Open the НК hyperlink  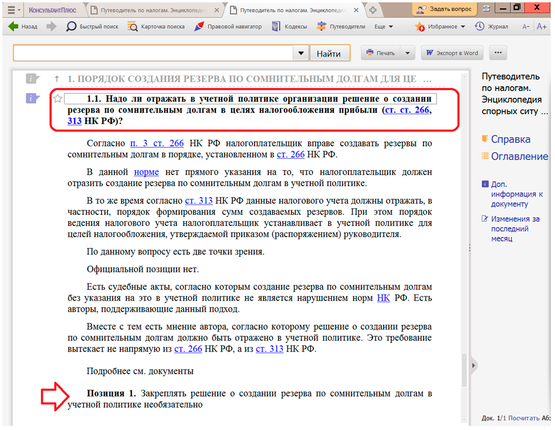point(383,298)
